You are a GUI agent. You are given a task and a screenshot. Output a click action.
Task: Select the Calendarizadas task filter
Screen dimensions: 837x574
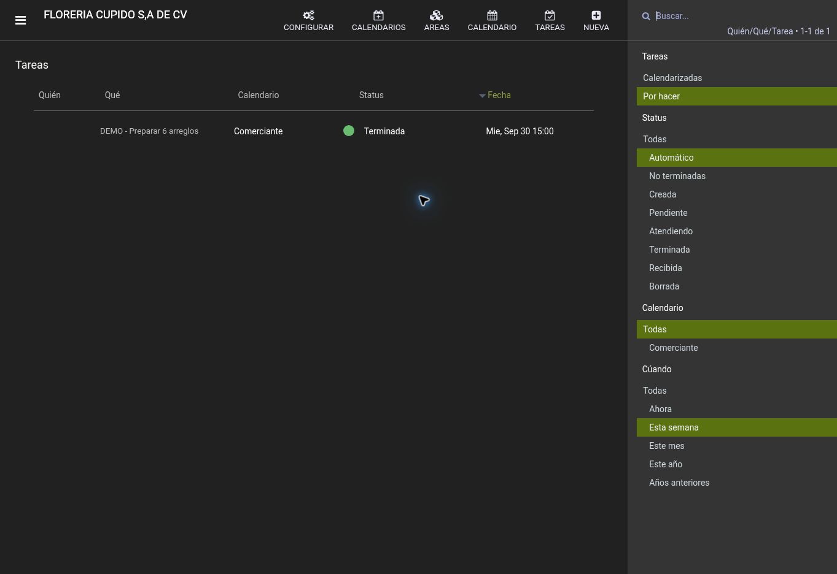click(737, 78)
